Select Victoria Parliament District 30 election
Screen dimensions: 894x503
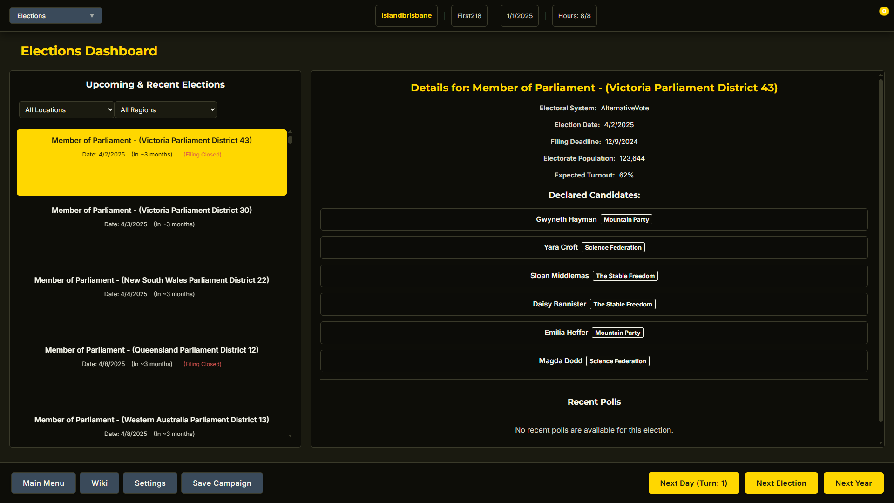tap(152, 217)
